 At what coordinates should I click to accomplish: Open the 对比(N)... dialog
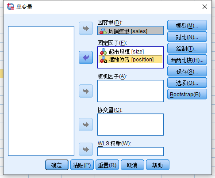pos(187,37)
